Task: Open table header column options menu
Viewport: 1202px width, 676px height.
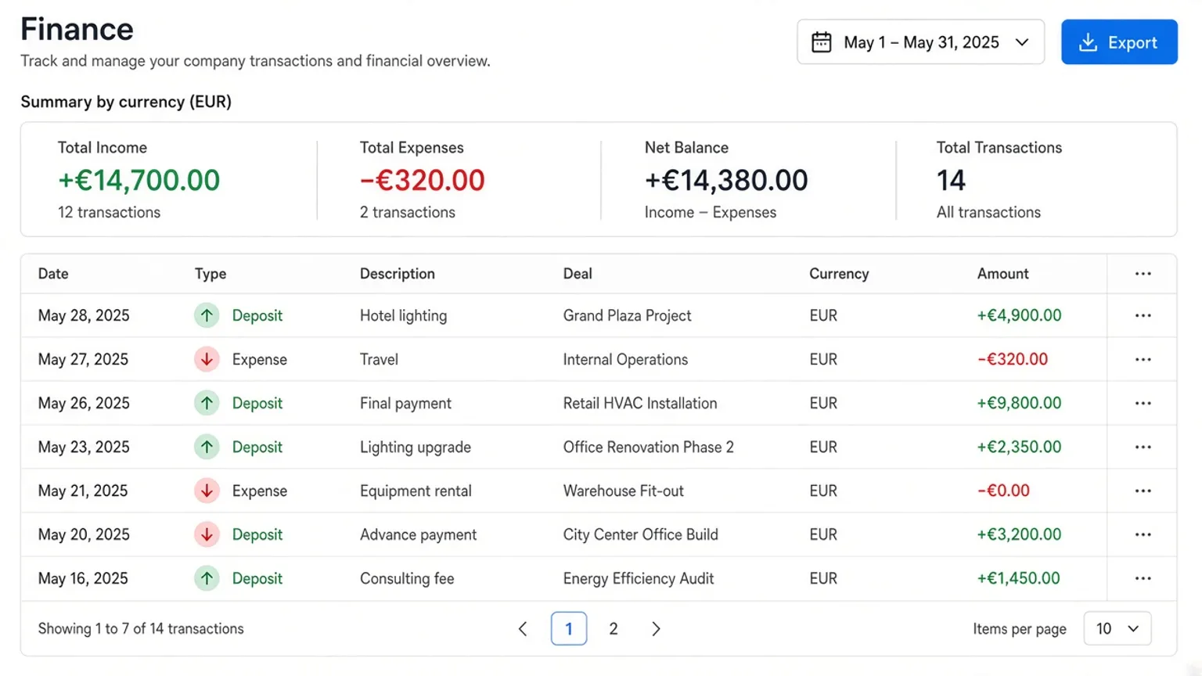Action: coord(1143,274)
